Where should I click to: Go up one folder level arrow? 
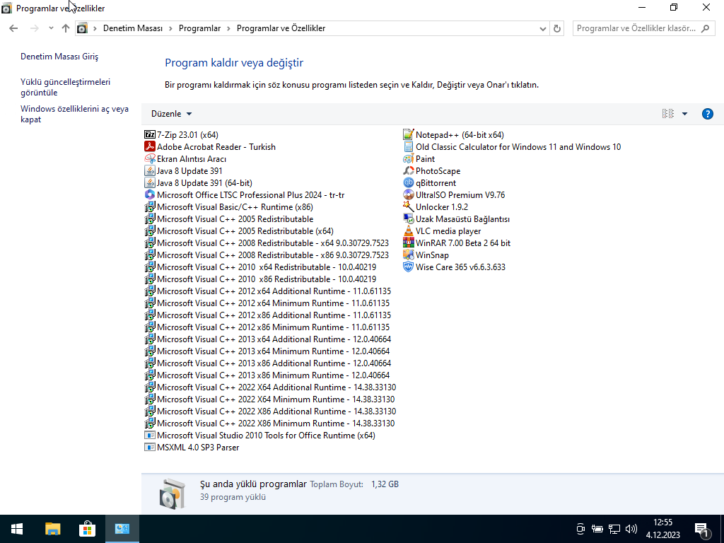(66, 28)
